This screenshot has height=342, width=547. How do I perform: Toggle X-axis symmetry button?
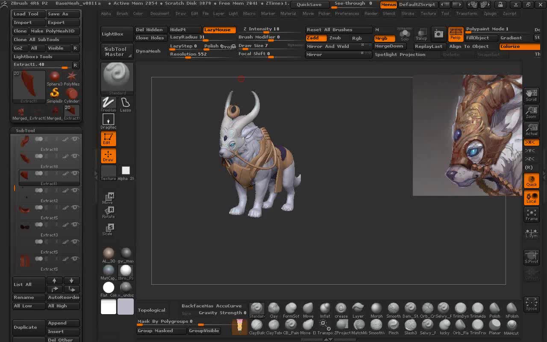531,142
